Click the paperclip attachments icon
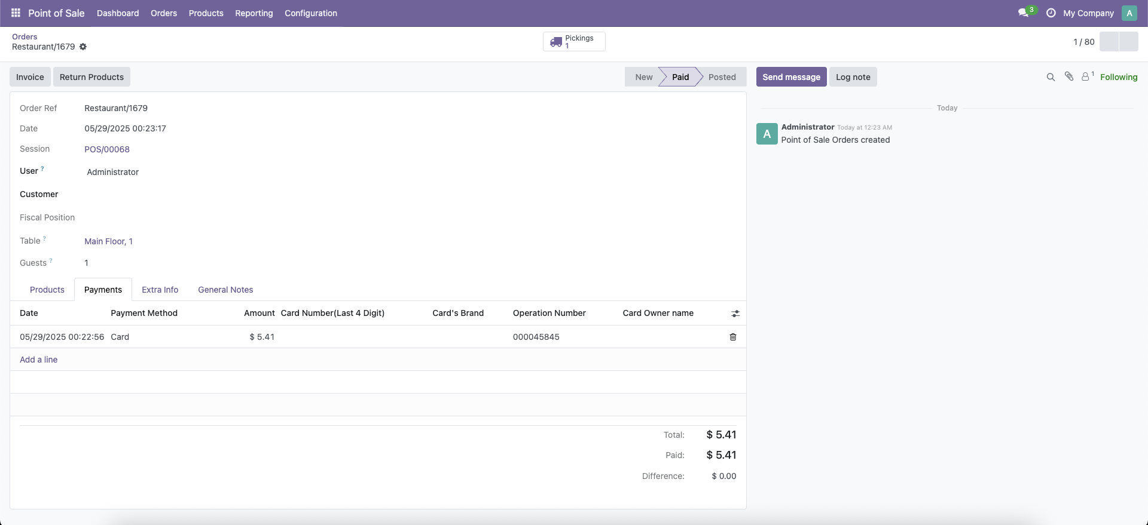 pos(1069,76)
